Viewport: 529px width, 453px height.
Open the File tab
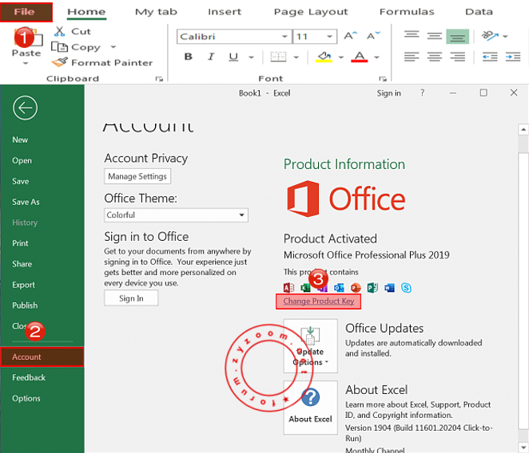(x=26, y=12)
